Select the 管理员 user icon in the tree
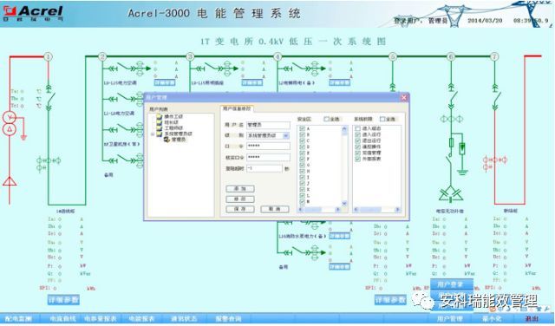The image size is (555, 326). [167, 140]
